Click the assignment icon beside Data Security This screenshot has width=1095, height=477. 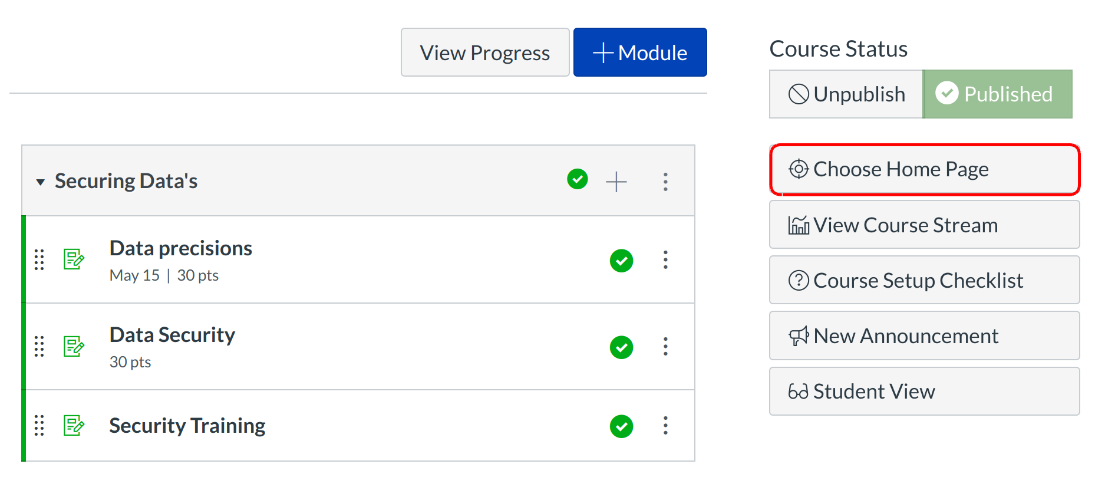coord(74,346)
